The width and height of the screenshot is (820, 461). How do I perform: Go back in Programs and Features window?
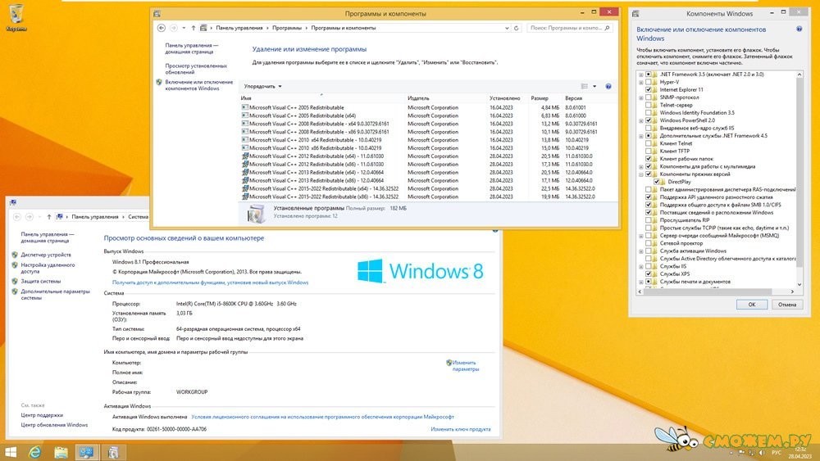pos(161,28)
